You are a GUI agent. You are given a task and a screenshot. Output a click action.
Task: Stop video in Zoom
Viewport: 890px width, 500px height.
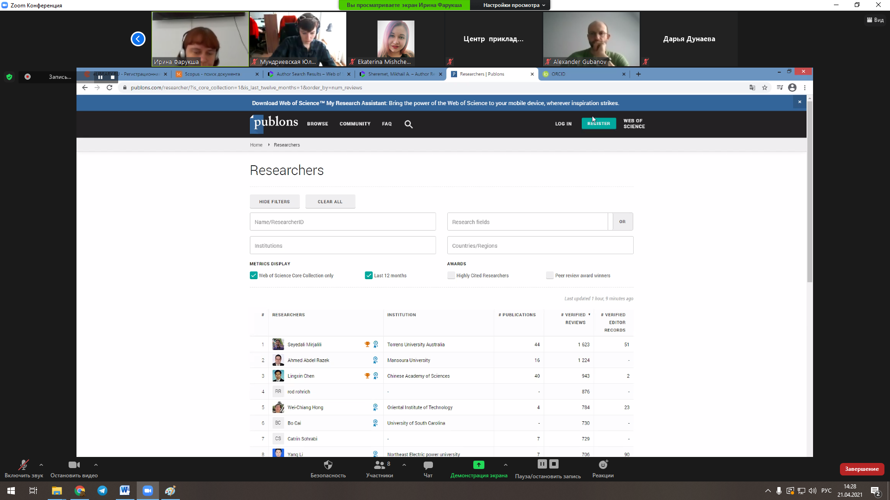[x=74, y=469]
